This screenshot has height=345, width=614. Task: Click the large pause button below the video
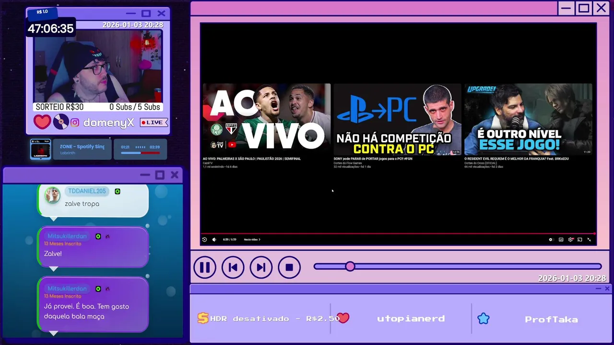click(205, 267)
